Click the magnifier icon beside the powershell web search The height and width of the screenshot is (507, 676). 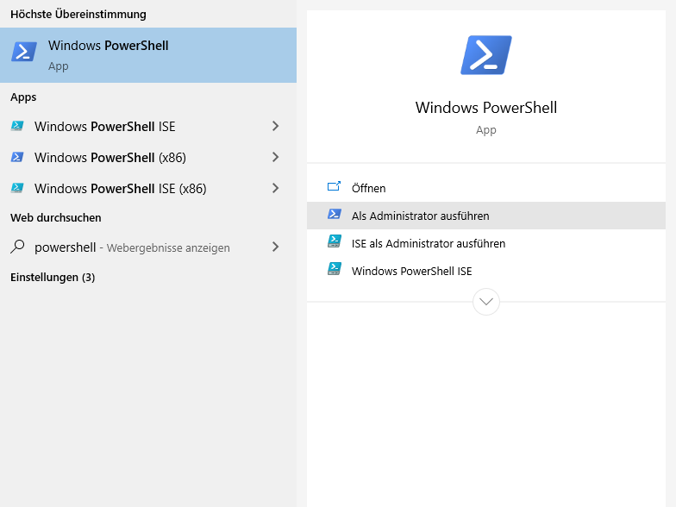(17, 247)
